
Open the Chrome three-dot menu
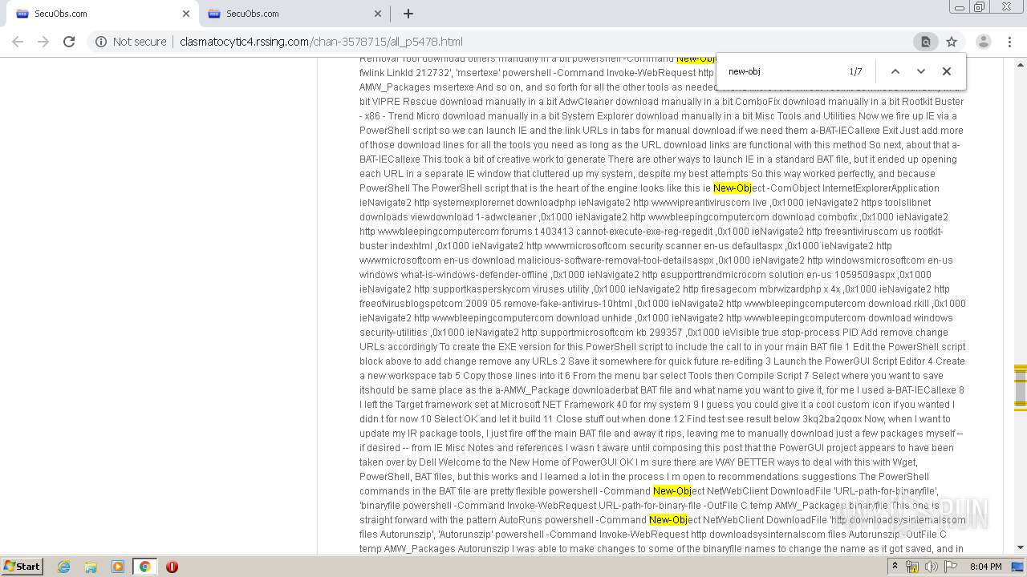pyautogui.click(x=1009, y=42)
